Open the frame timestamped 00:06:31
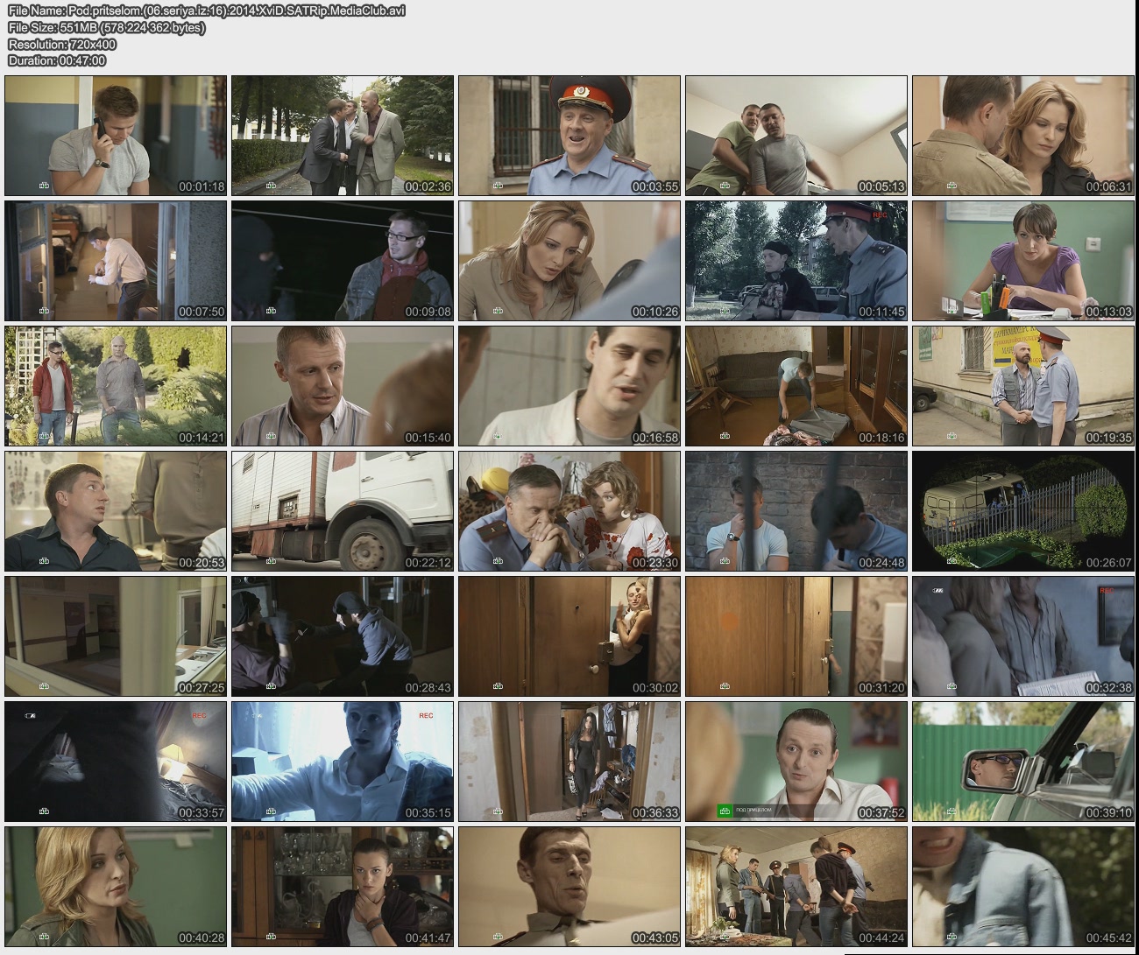Image resolution: width=1139 pixels, height=955 pixels. tap(1023, 136)
